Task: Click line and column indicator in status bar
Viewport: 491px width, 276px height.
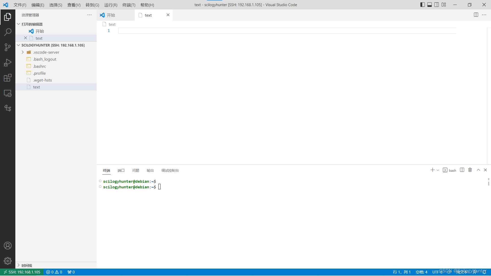Action: coord(401,272)
